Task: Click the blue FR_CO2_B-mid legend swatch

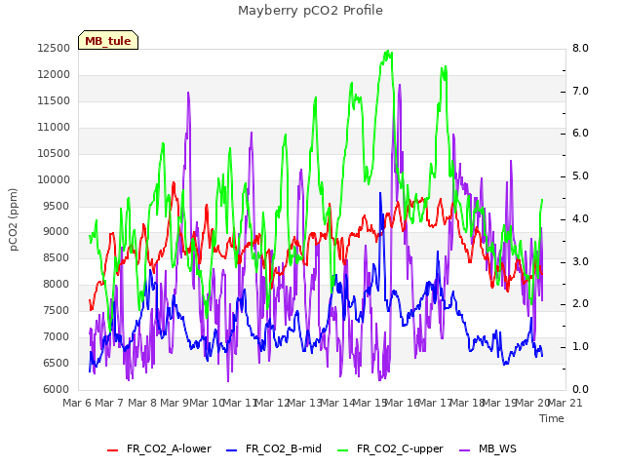Action: 232,450
